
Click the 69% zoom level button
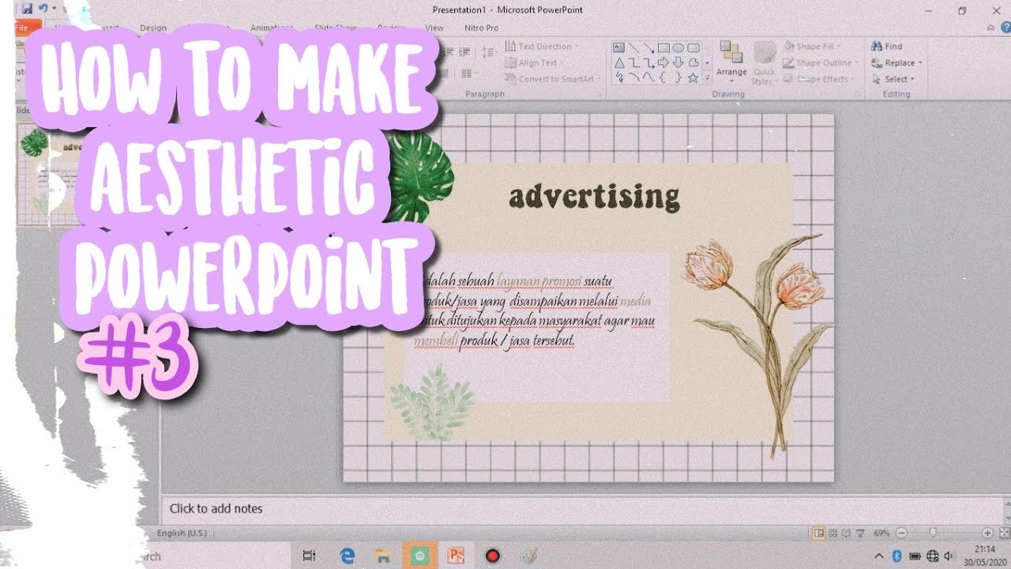882,533
